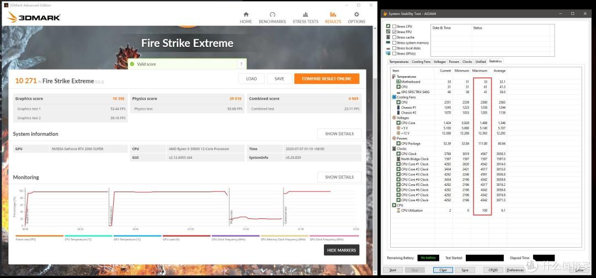
Task: Enable the Stress GPU(s) checkbox
Action: coord(395,54)
